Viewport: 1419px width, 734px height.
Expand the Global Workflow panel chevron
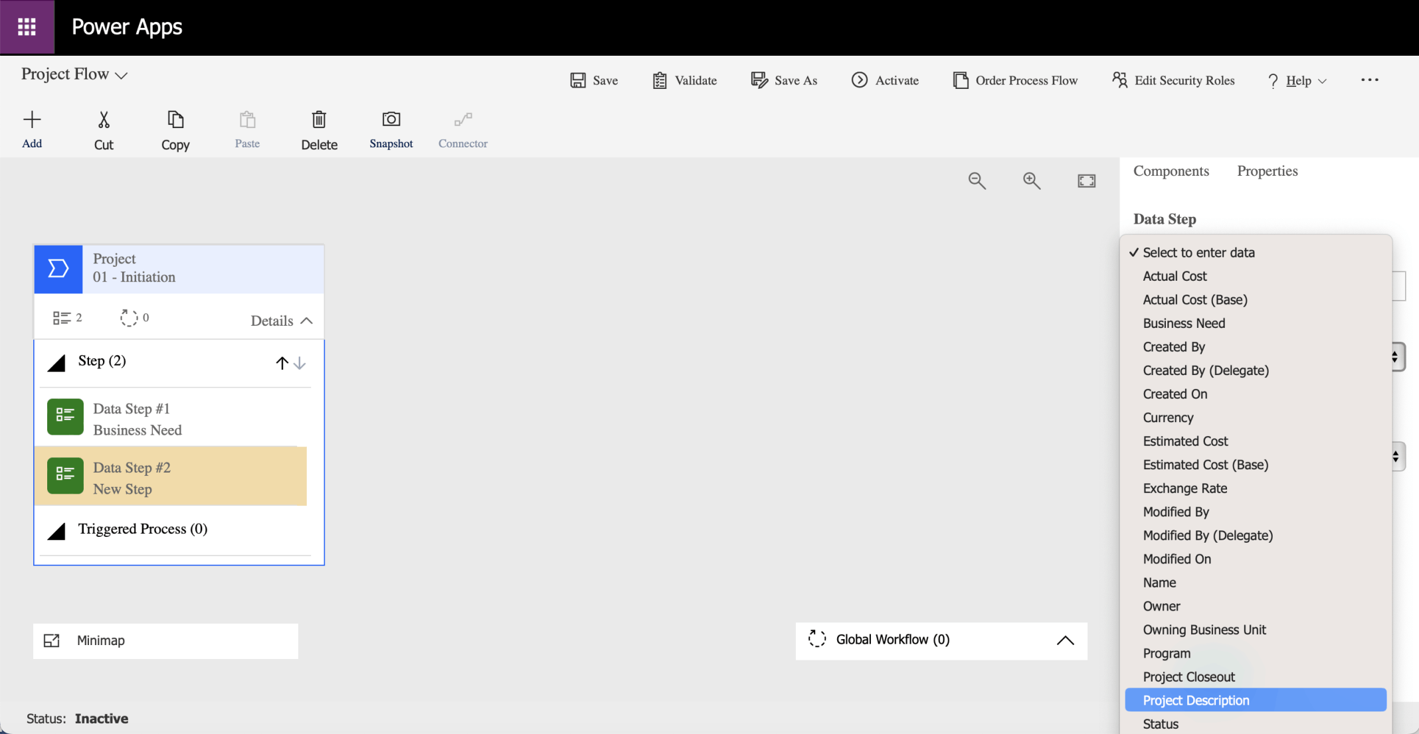[1065, 640]
